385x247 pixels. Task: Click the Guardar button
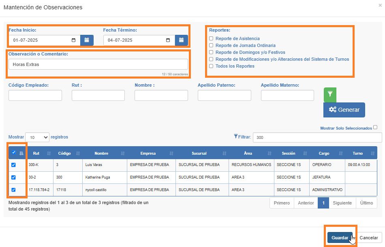340,237
